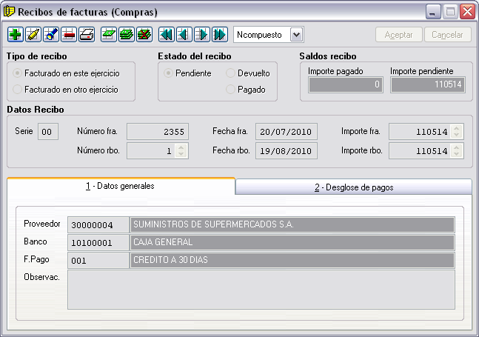Viewport: 479px width, 337px height.
Task: Click the red minus delete-record icon
Action: pos(68,35)
